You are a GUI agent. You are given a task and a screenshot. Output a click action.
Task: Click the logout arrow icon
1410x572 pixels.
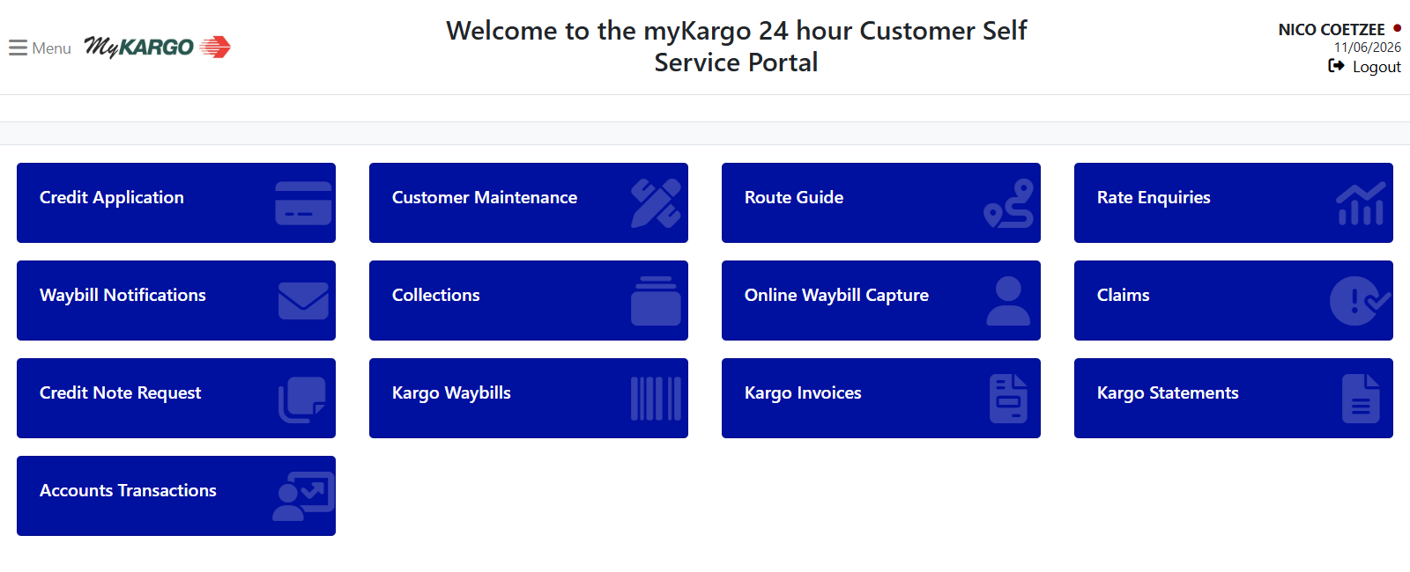point(1336,66)
